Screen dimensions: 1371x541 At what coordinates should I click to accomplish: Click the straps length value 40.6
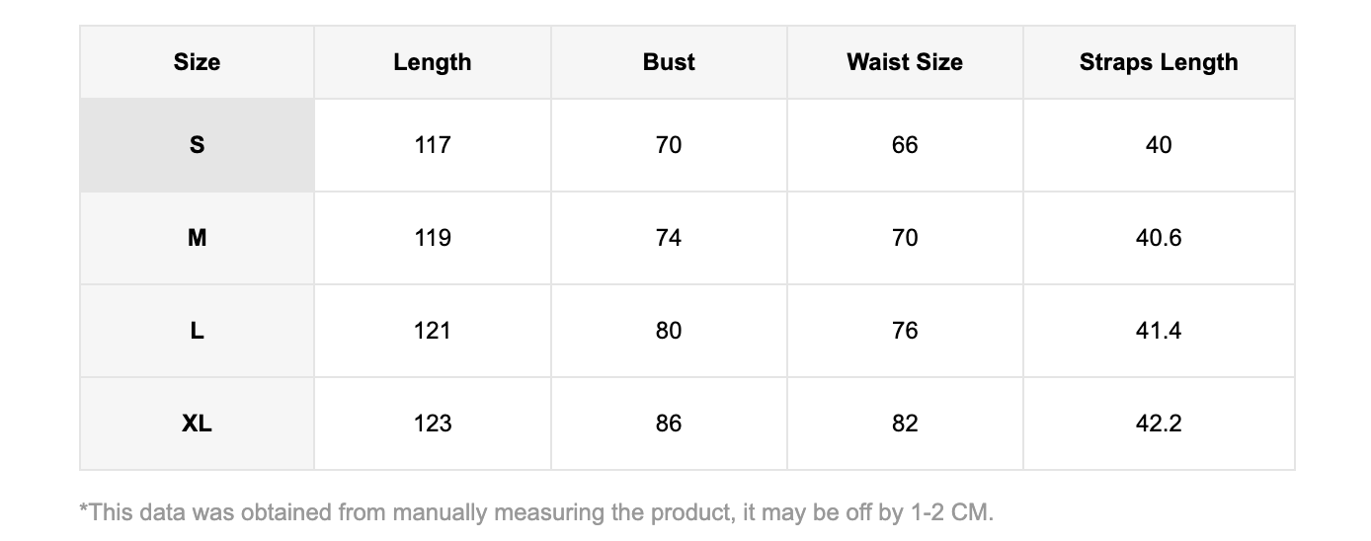pyautogui.click(x=1159, y=238)
